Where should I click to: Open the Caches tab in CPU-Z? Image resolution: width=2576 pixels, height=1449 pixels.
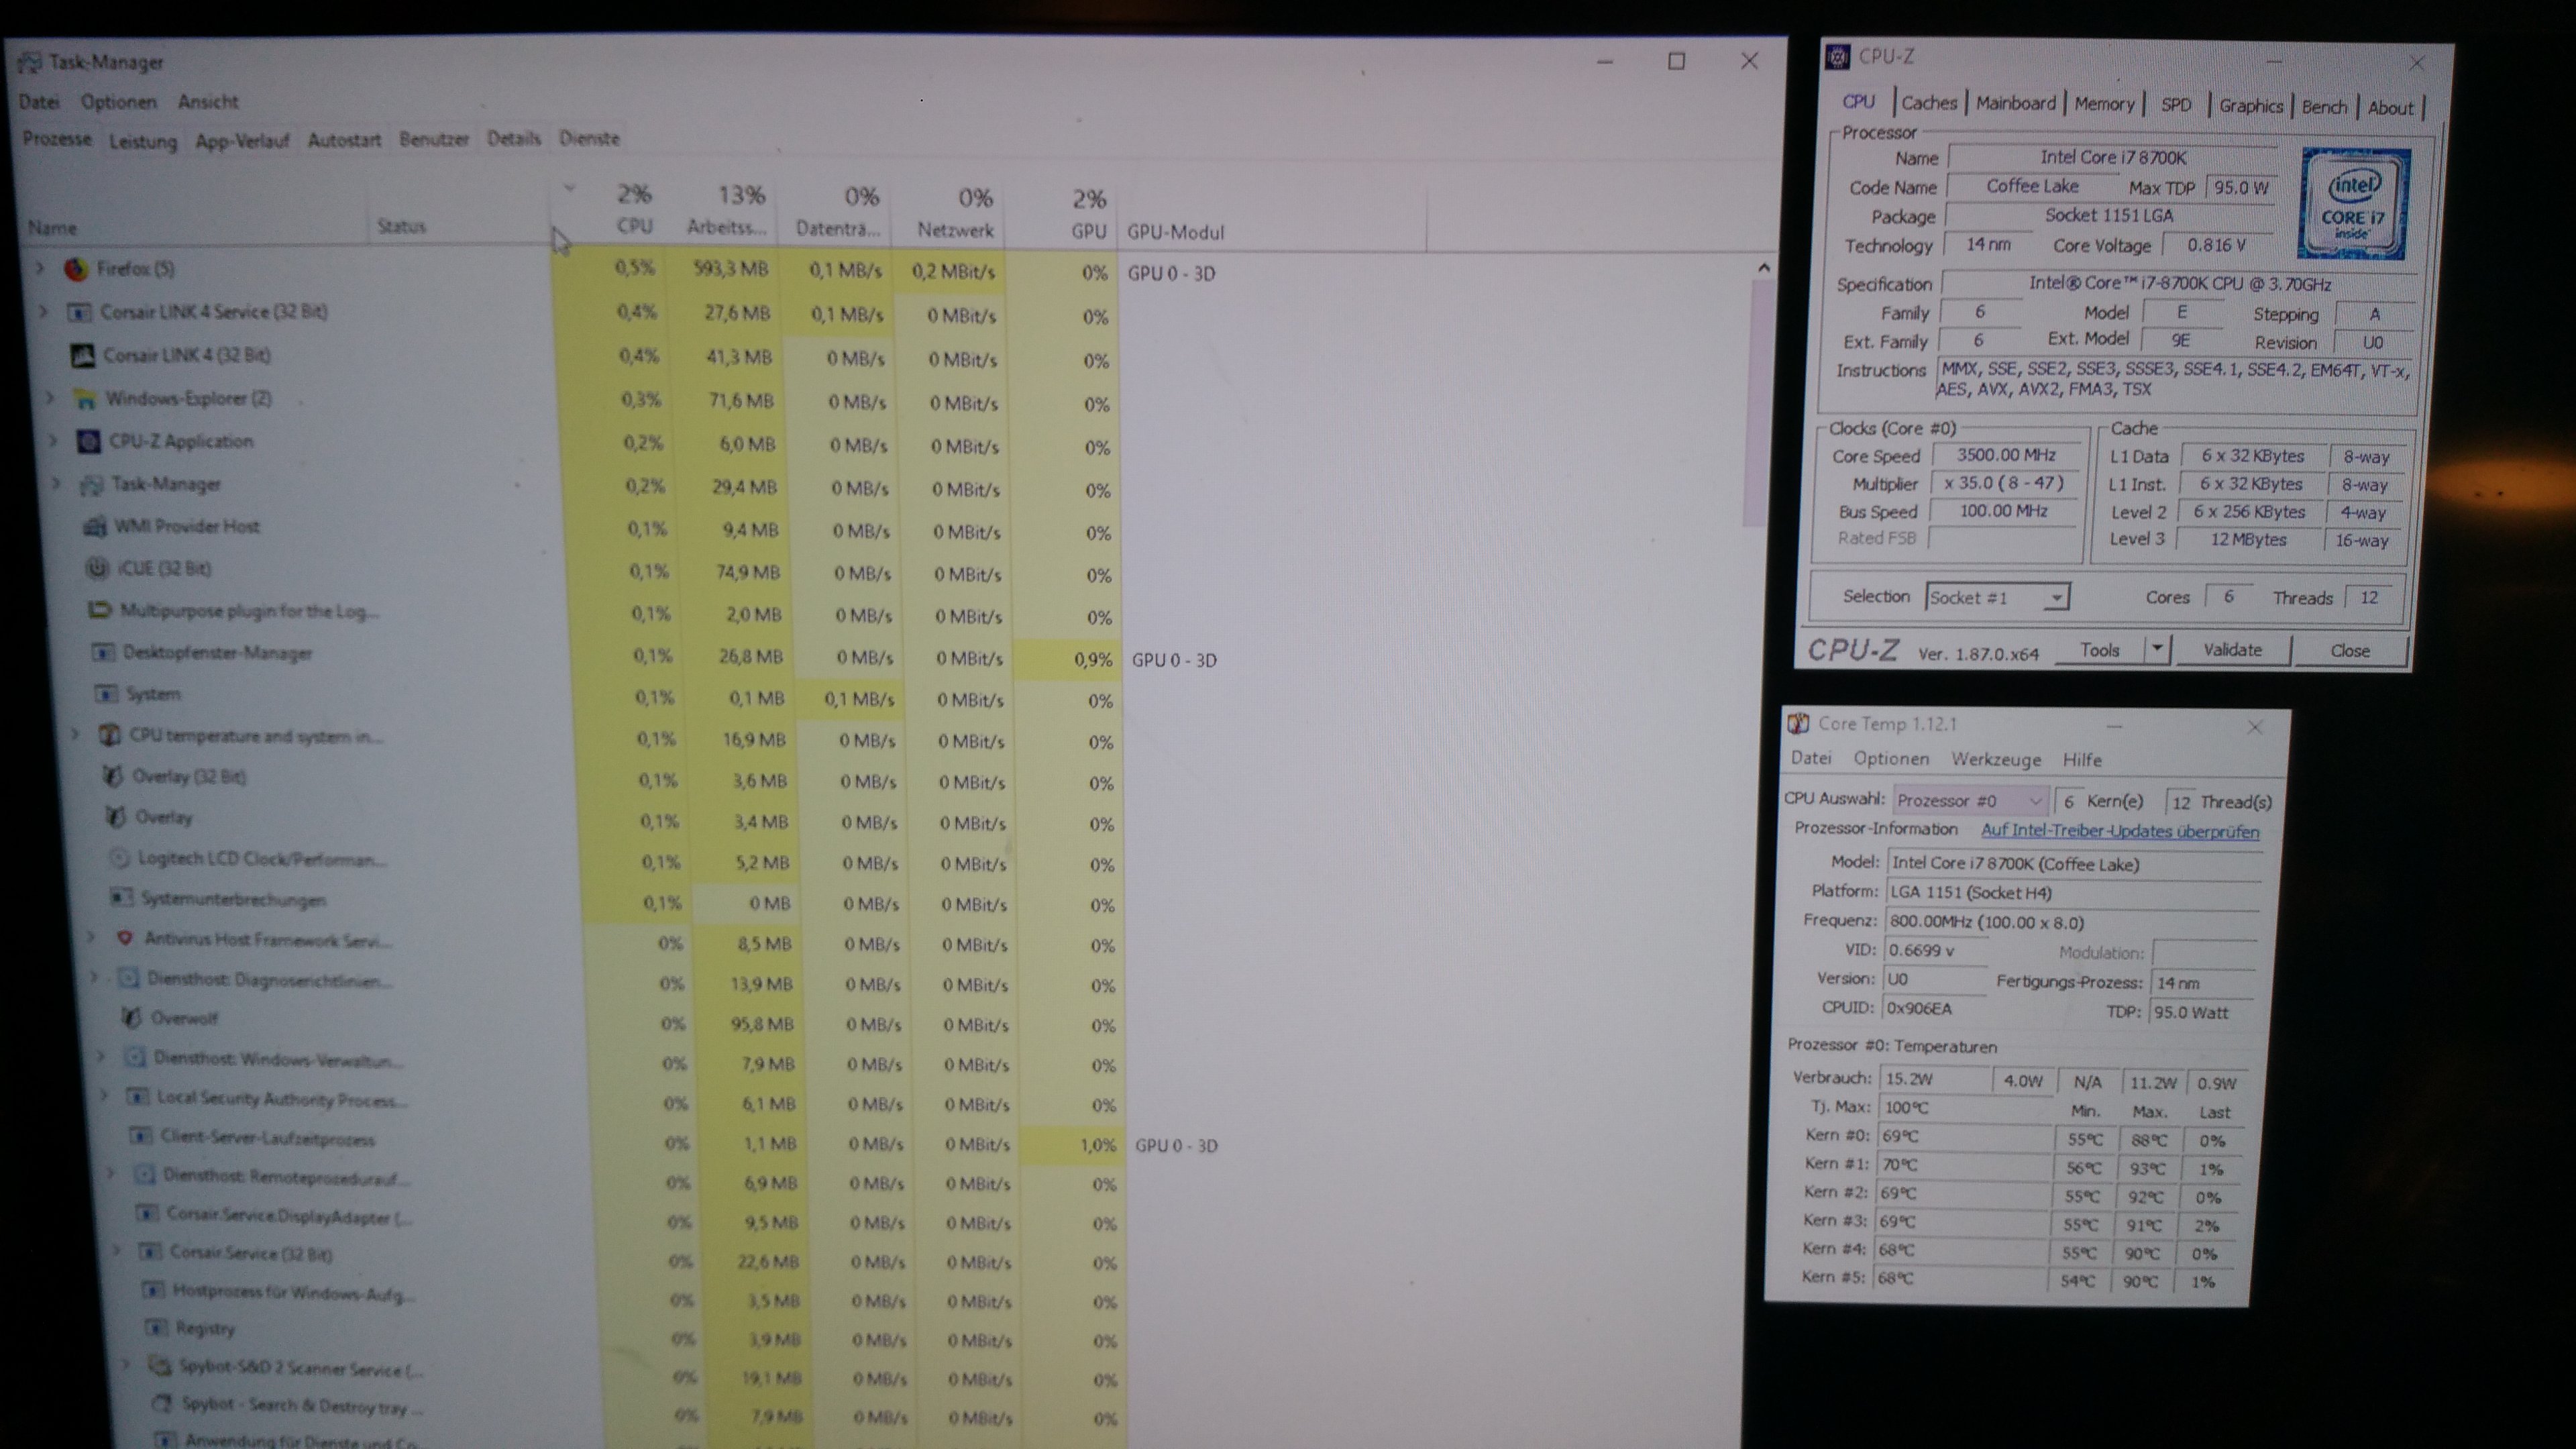[1929, 103]
